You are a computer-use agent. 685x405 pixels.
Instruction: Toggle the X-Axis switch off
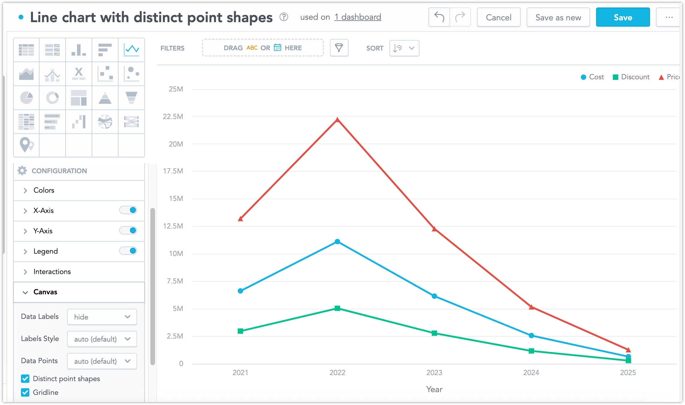[128, 210]
